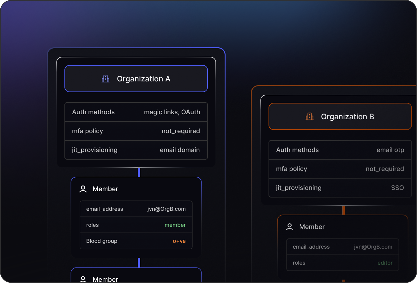Click 'roles' label beside the 'member' value
417x283 pixels.
click(x=93, y=225)
